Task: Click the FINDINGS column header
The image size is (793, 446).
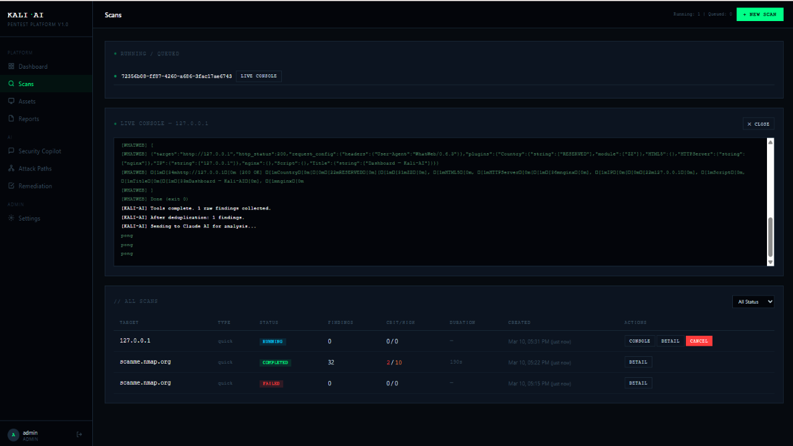Action: click(x=340, y=323)
